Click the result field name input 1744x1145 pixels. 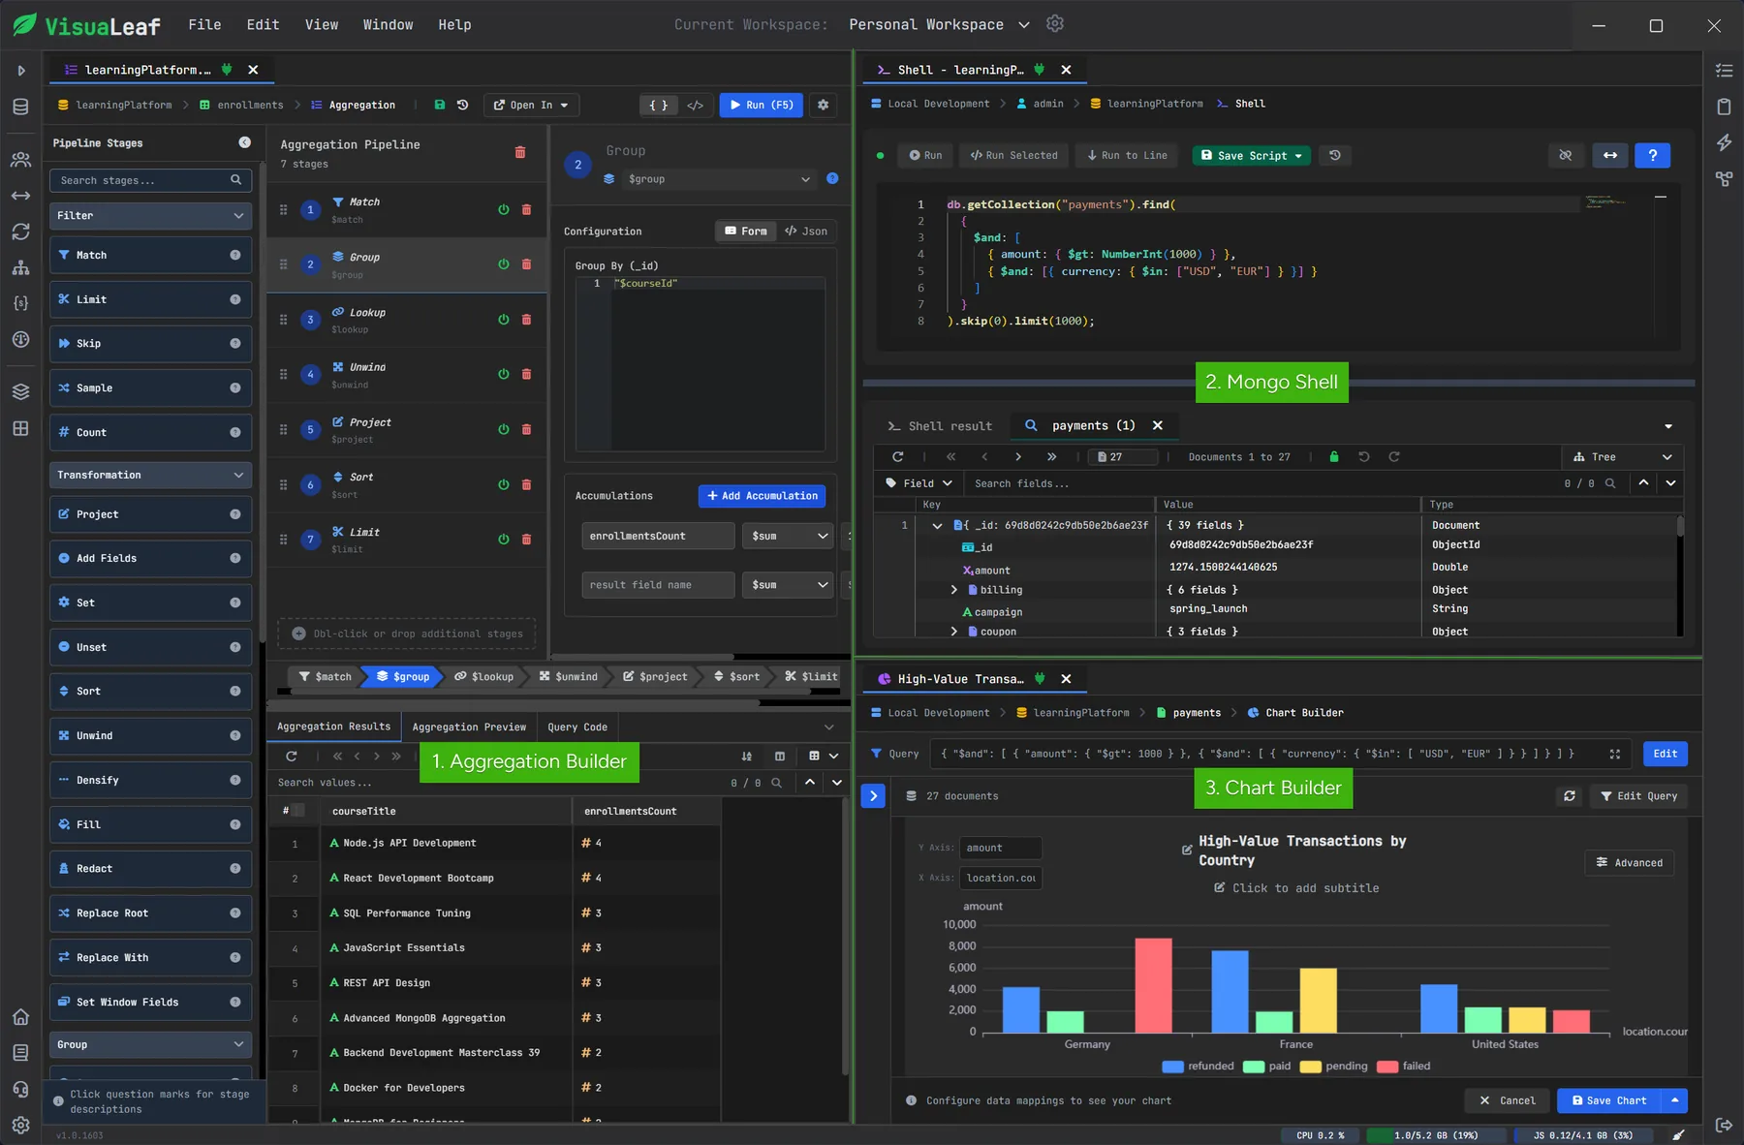(x=658, y=585)
